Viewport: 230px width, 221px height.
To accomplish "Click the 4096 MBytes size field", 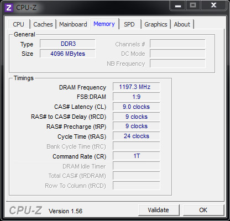I will pos(67,54).
